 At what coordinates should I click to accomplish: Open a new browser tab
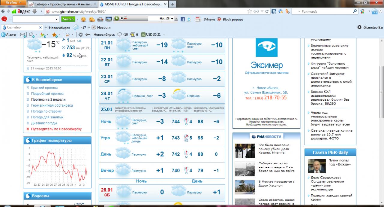point(172,4)
